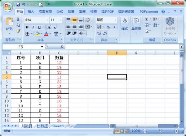
Task: Open text orientation options
Action: point(81,33)
